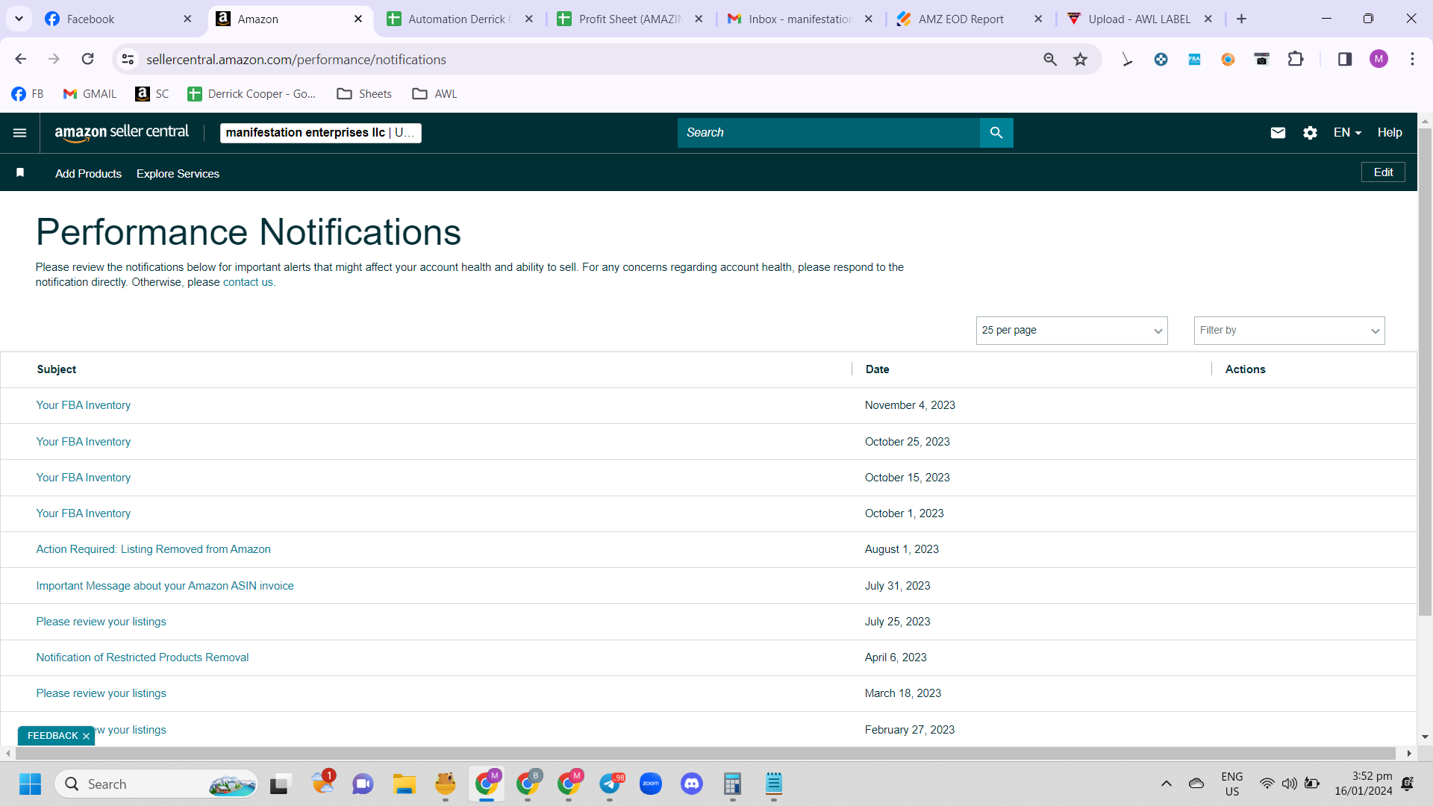Click the horizontal page scrollbar

coord(705,753)
